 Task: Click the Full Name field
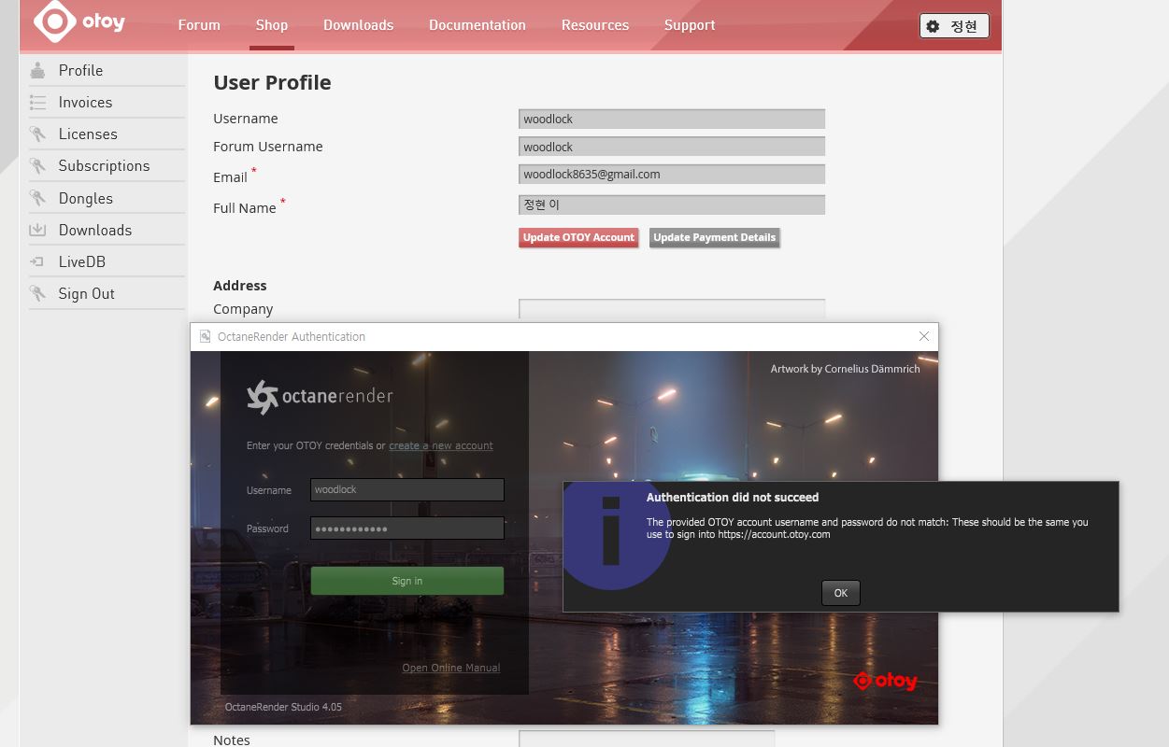(672, 205)
